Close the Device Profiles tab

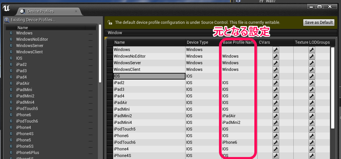pos(76,11)
